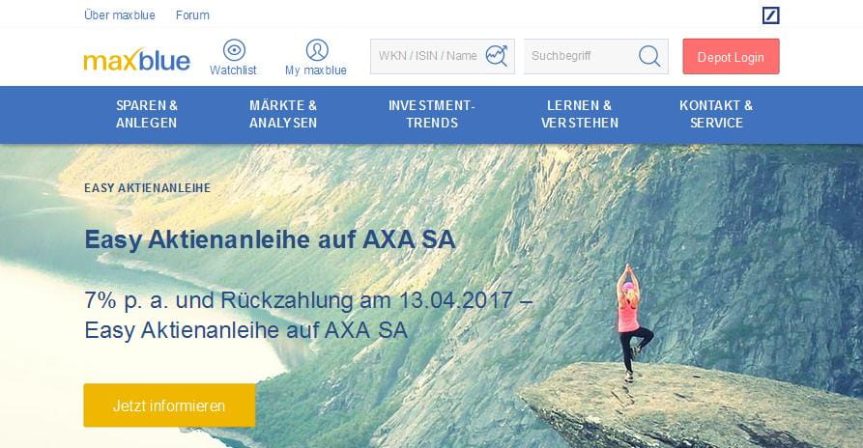863x448 pixels.
Task: Open the Sparen & Anlegen menu
Action: pos(146,114)
